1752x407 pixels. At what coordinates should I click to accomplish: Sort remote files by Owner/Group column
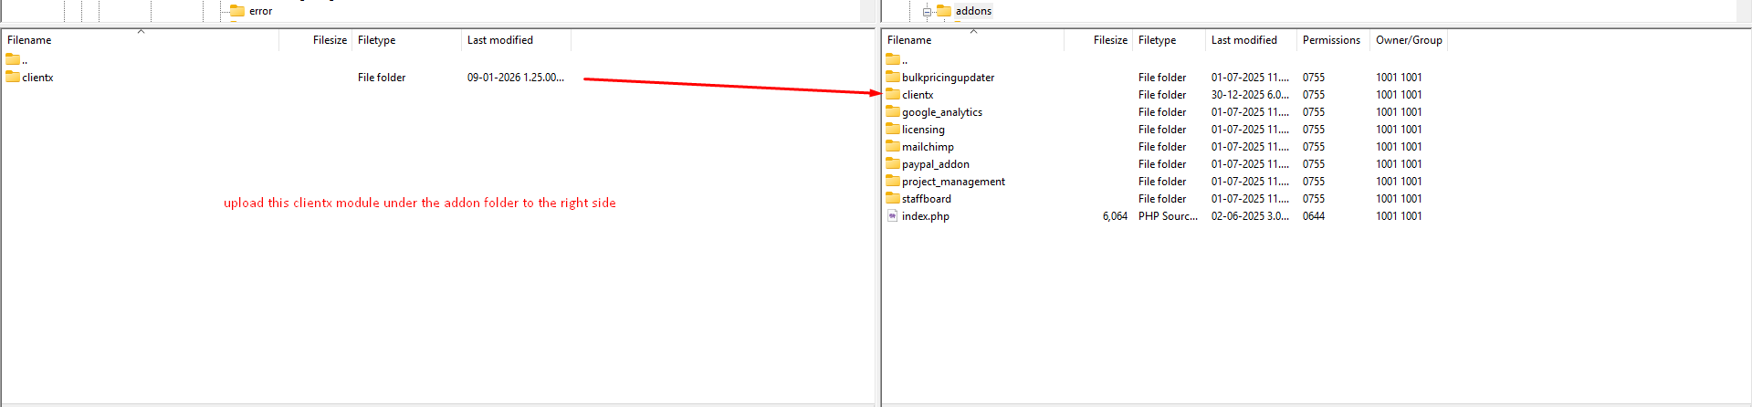(1408, 40)
